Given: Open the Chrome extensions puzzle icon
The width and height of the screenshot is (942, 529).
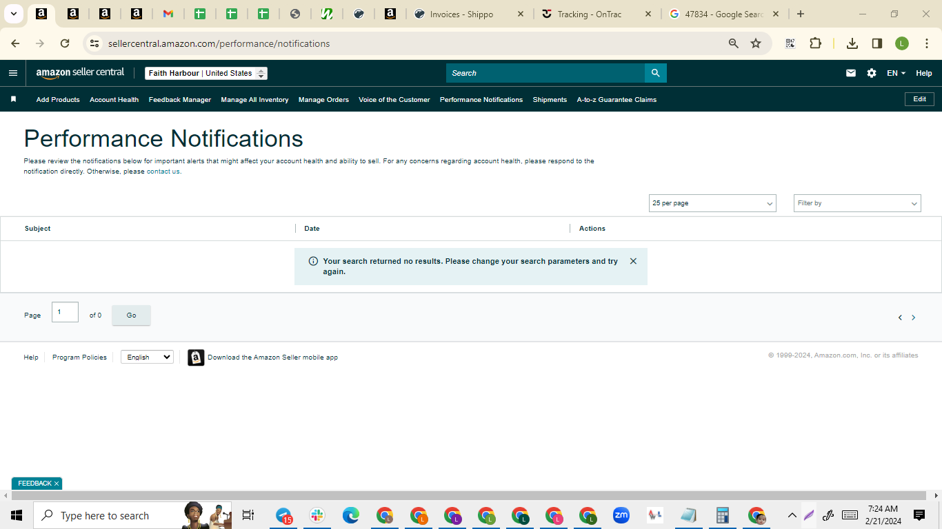Looking at the screenshot, I should tap(815, 43).
